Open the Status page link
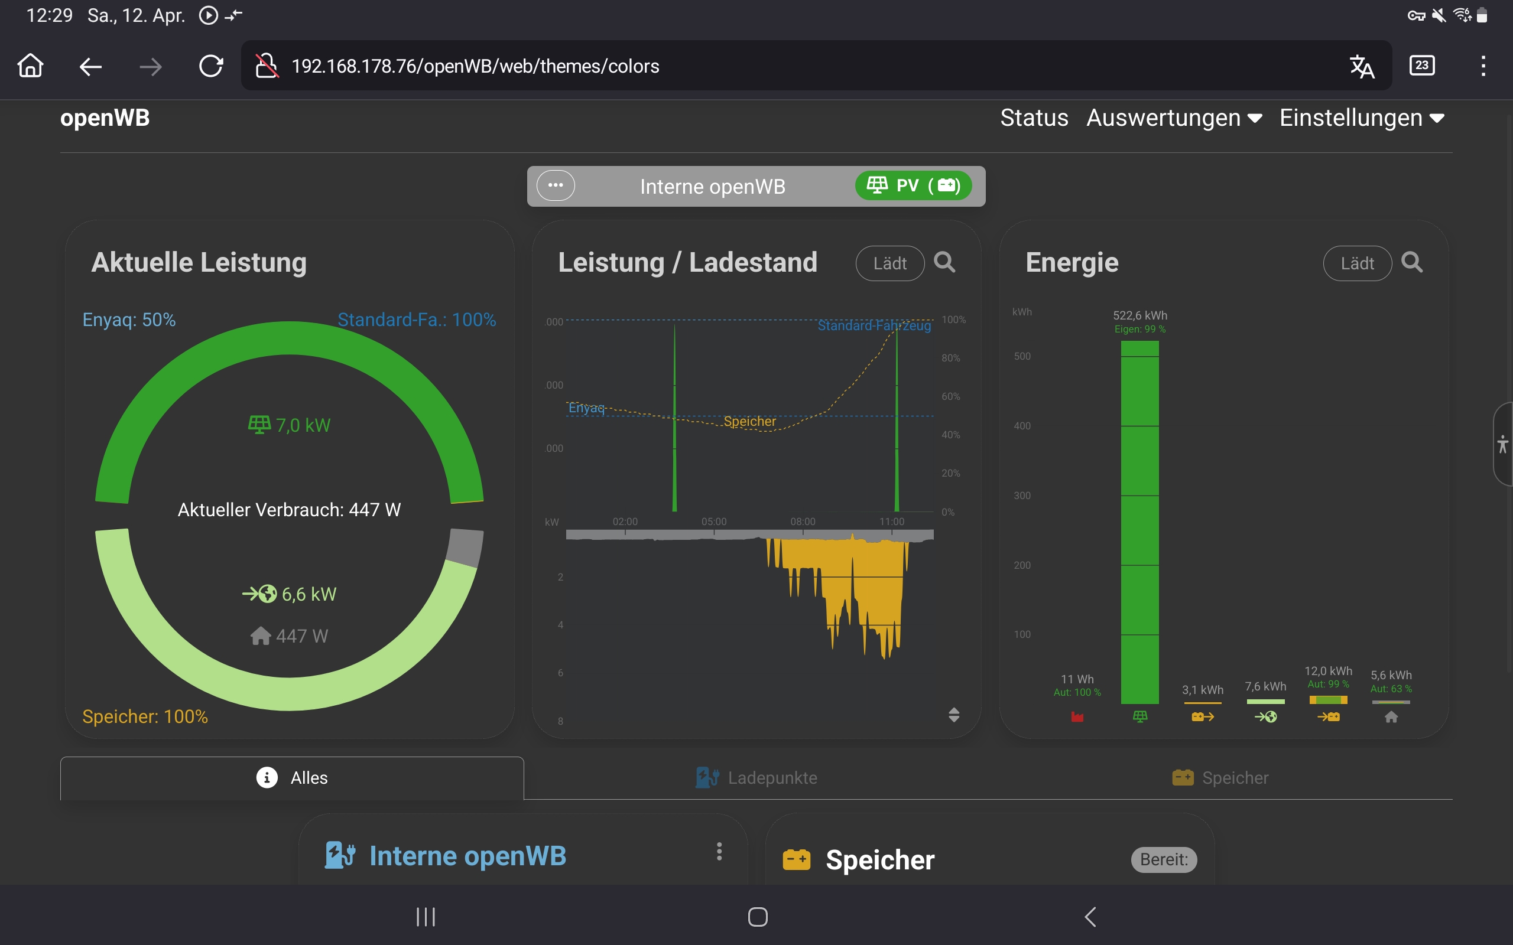 coord(1034,118)
